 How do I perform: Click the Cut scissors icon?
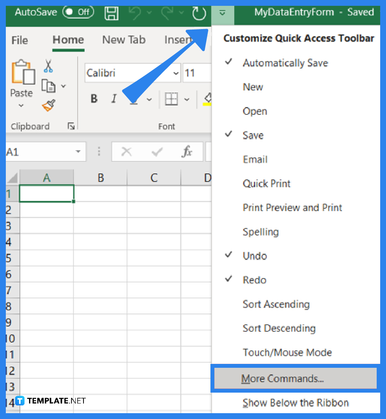click(49, 67)
